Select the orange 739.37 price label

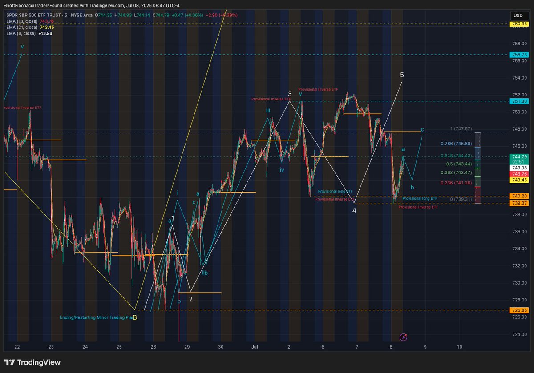tap(519, 203)
